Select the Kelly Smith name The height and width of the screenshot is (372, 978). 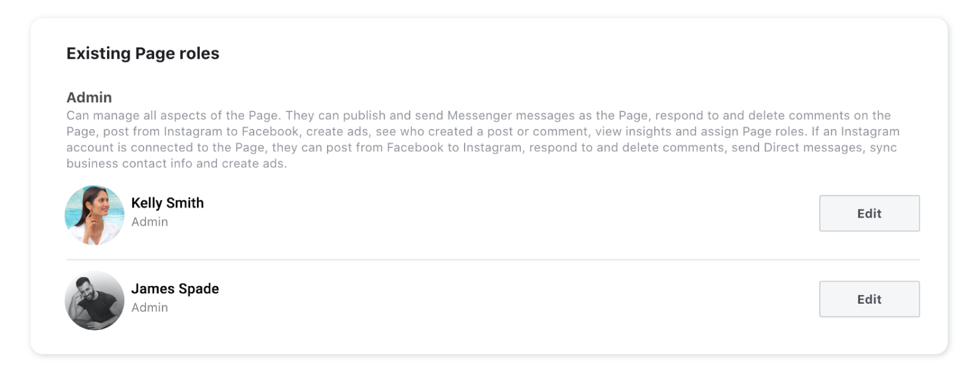(x=167, y=203)
